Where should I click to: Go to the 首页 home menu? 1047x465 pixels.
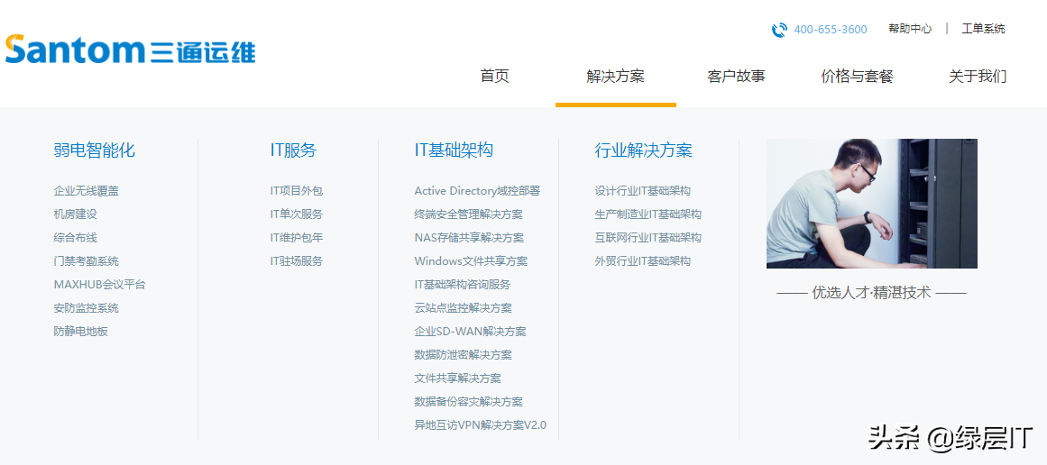click(494, 77)
